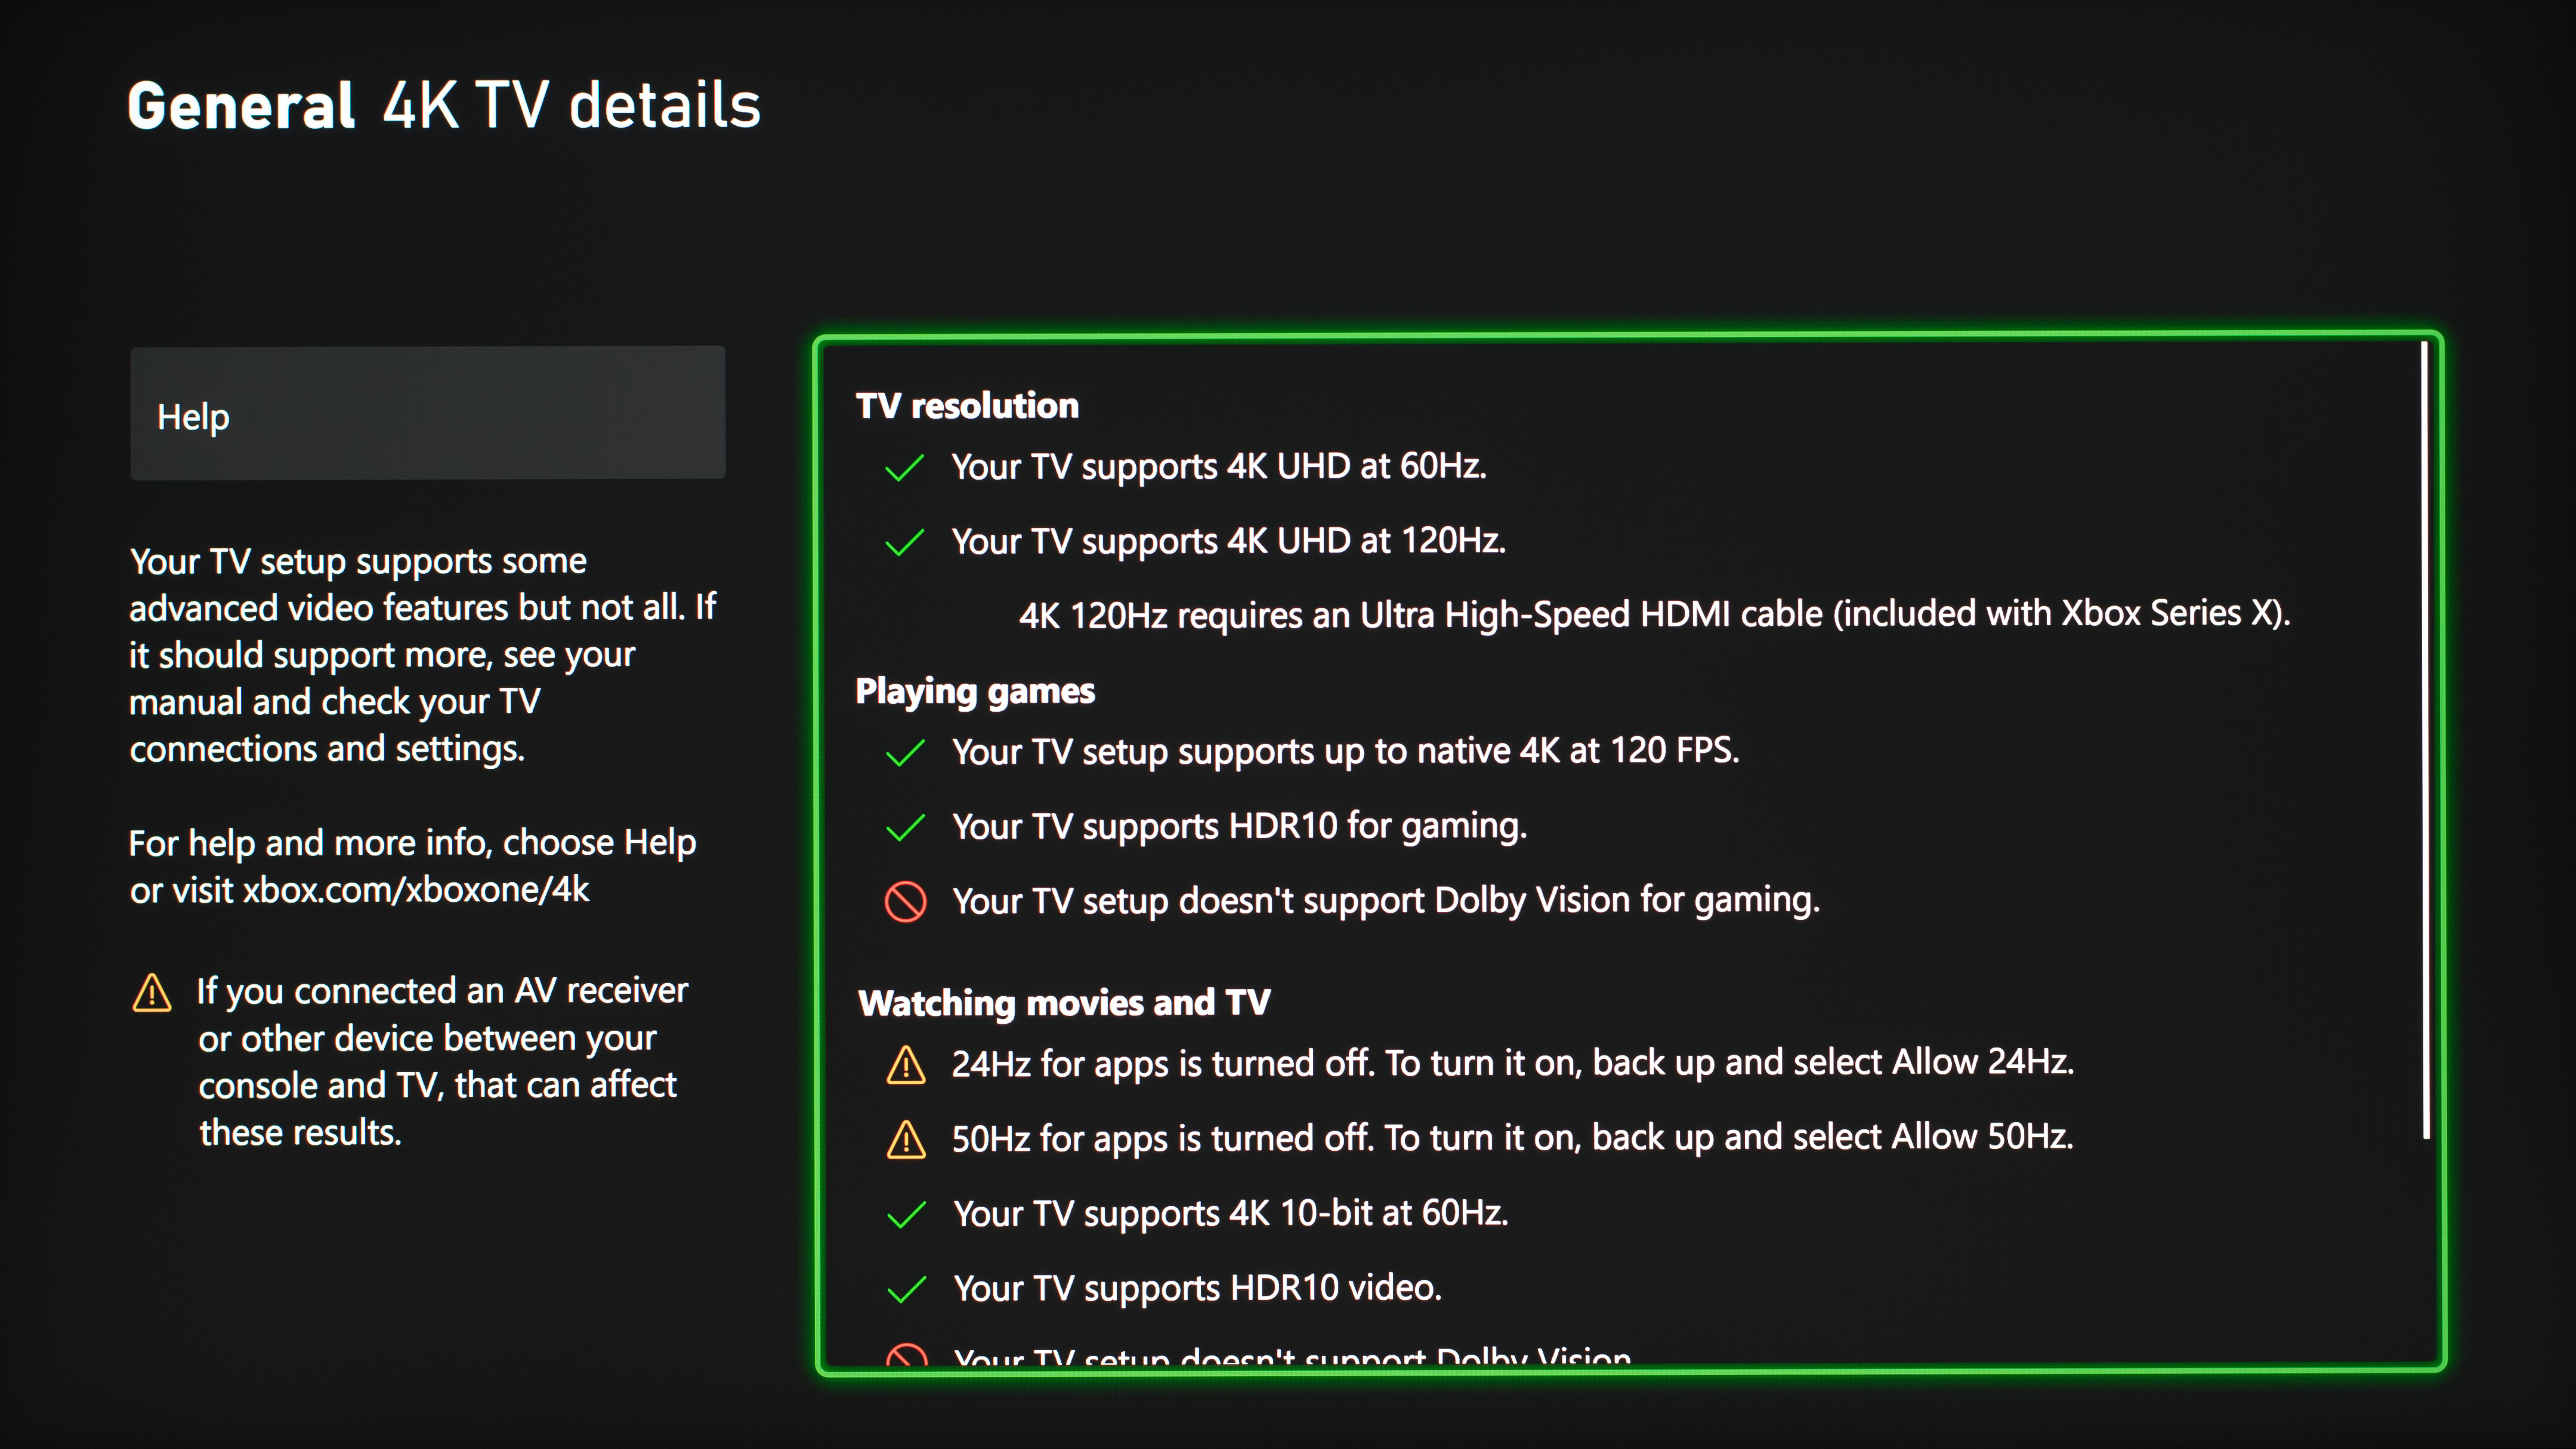Click the checkmark next to HDR10 for gaming
Viewport: 2576px width, 1449px height.
[x=905, y=828]
